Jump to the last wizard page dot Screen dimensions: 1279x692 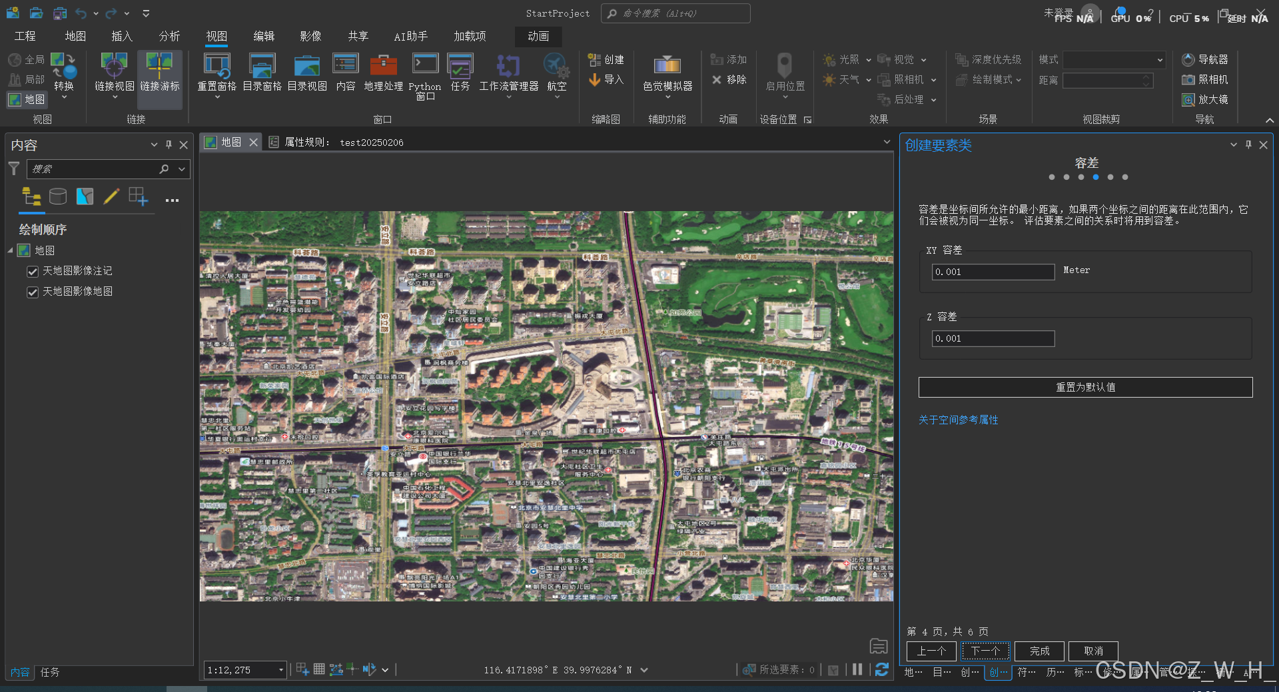tap(1125, 177)
